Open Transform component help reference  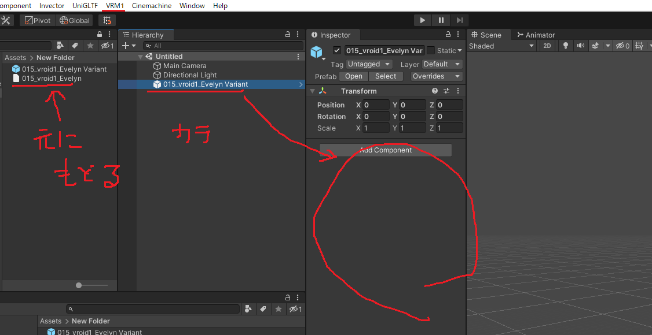pos(435,91)
